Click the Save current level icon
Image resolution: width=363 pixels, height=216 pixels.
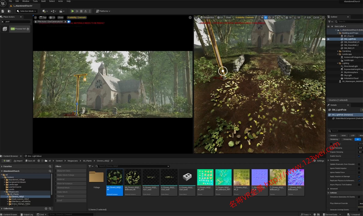point(3,11)
